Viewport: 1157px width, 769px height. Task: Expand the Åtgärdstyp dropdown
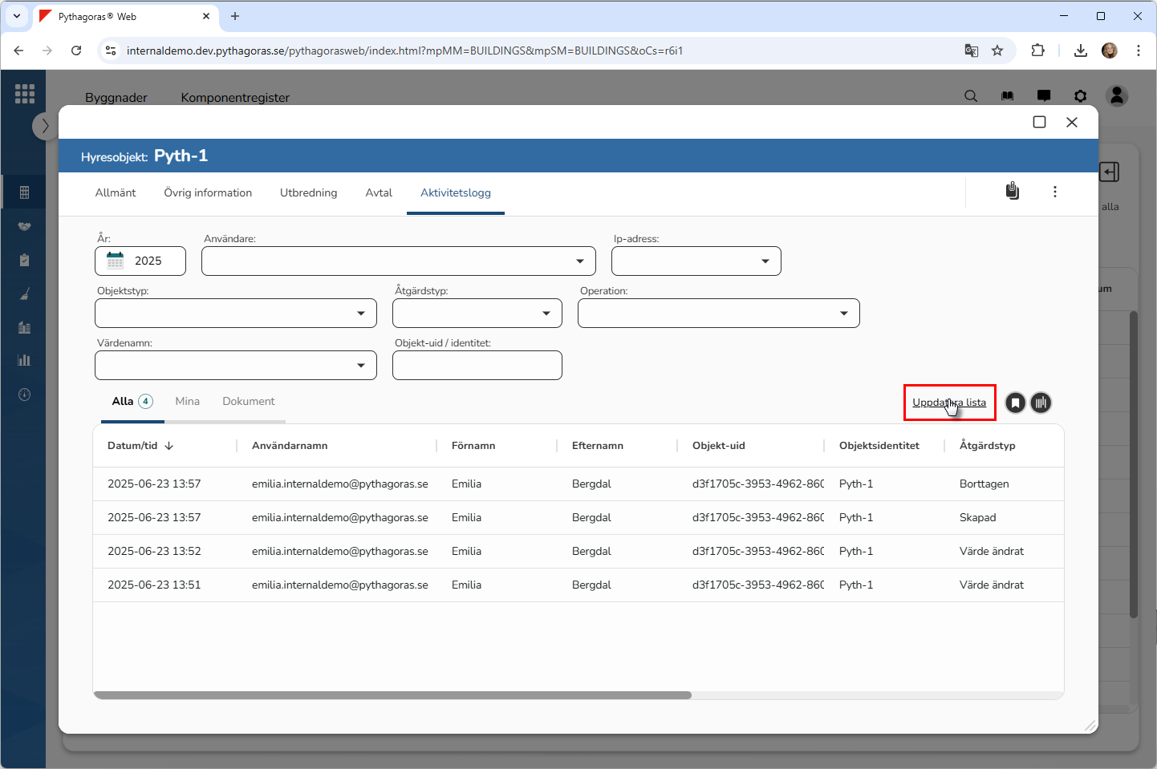pos(477,314)
